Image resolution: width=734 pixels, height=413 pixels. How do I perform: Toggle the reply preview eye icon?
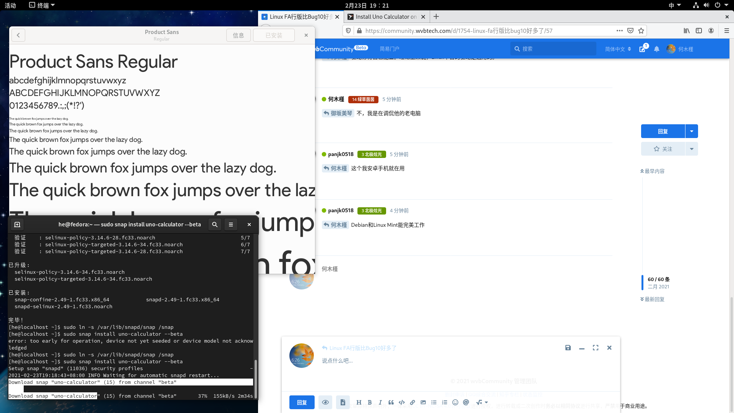pyautogui.click(x=325, y=402)
